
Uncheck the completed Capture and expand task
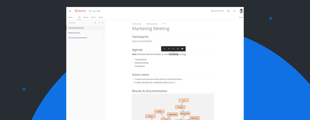[134, 79]
